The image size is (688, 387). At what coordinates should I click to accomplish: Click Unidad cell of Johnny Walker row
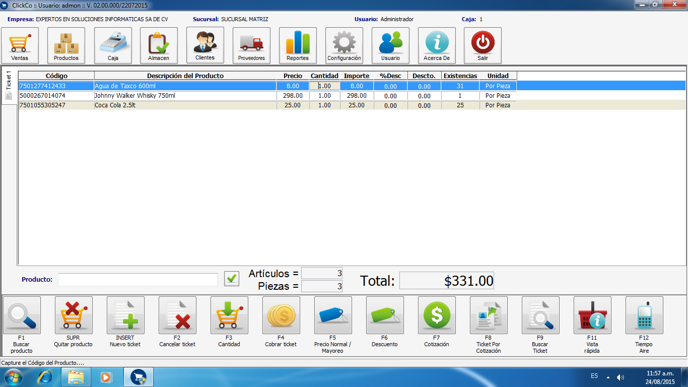pyautogui.click(x=498, y=96)
